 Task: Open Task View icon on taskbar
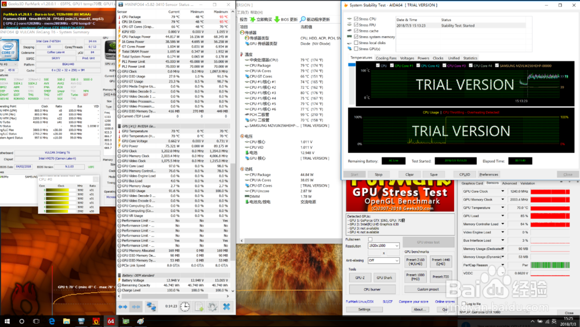(36, 321)
